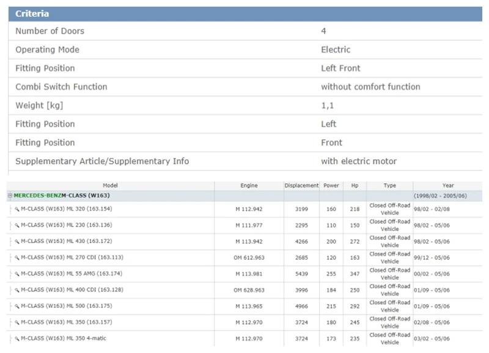Screen dimensions: 489x353
Task: Open M-CLASS (W163) ML 270 CDI model
Action: click(72, 257)
